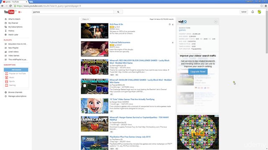This screenshot has height=150, width=268.
Task: Click the vidIQ logo
Action: tap(183, 22)
